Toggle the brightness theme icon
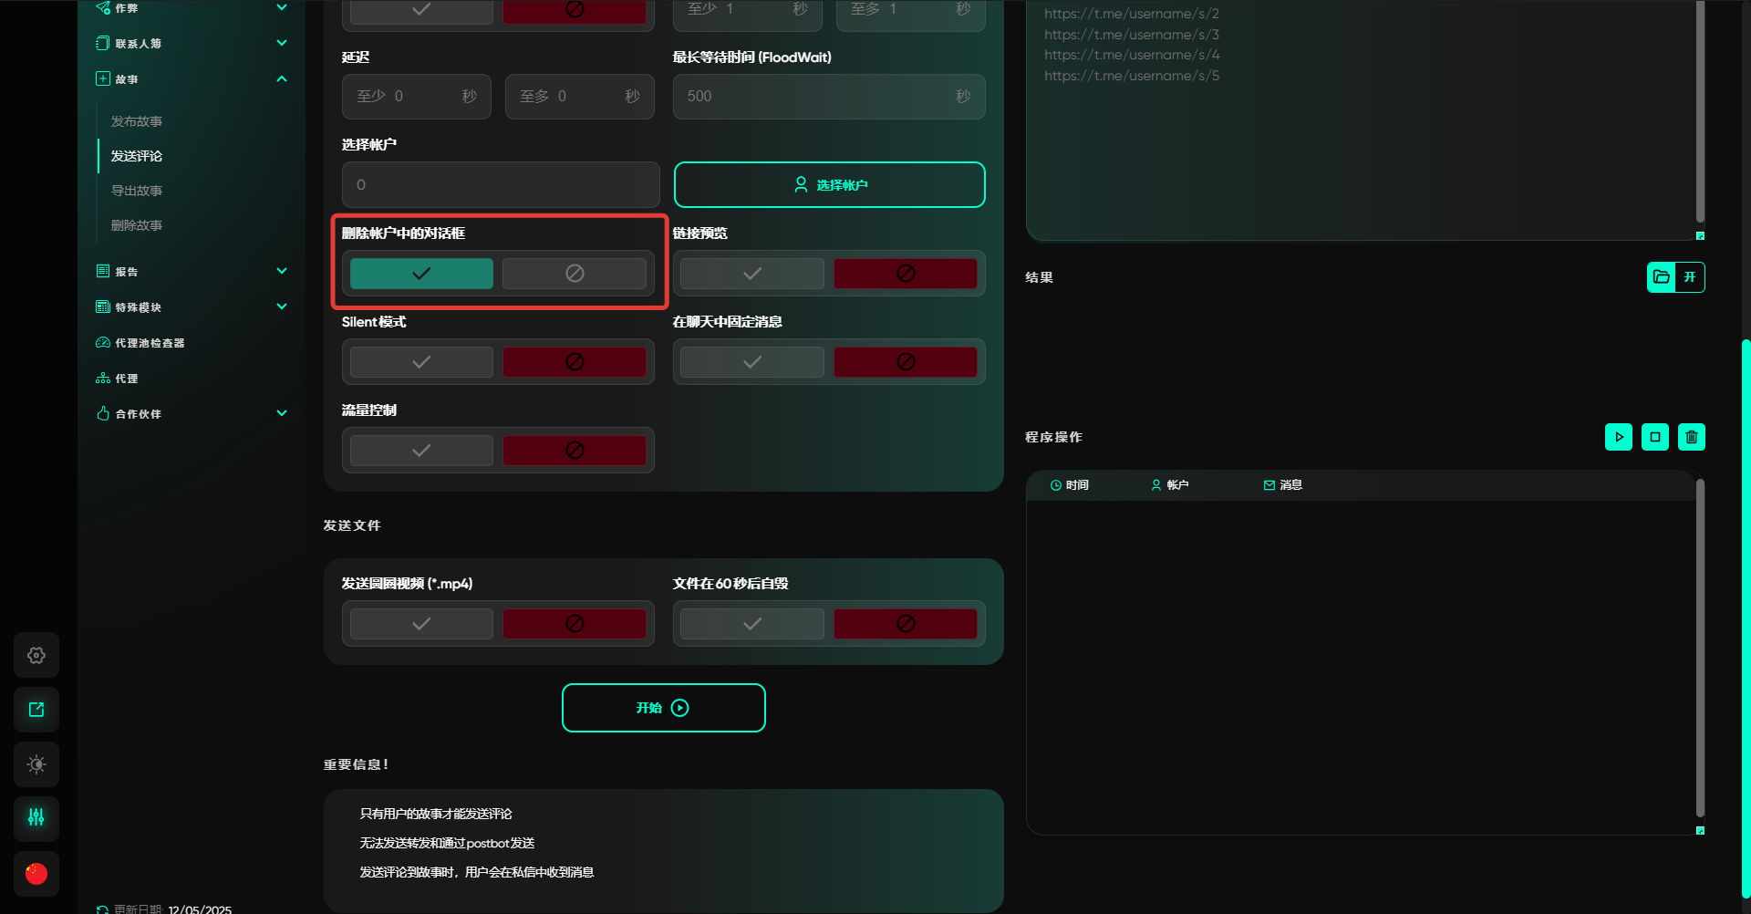 [36, 764]
